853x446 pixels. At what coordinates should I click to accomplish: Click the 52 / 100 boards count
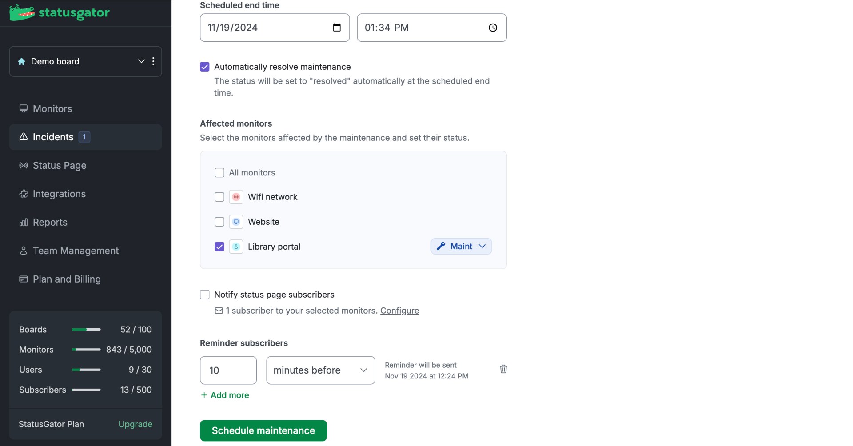pos(136,330)
